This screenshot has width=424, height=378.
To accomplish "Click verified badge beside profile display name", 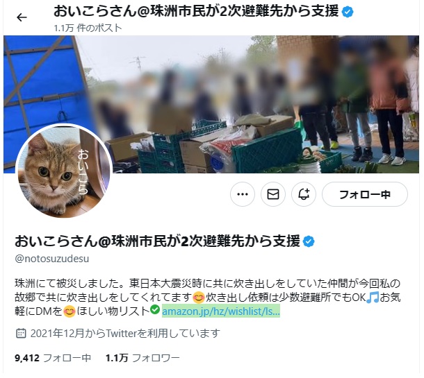I will pyautogui.click(x=309, y=241).
